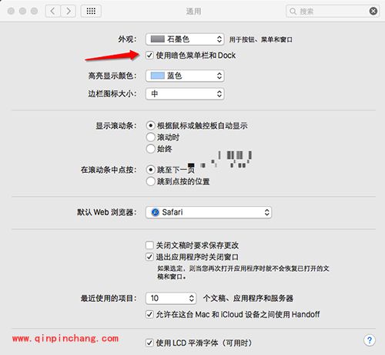Click the note starting 如果选定，则当您再次打开
Viewport: 385px width, 355px height.
[x=243, y=272]
